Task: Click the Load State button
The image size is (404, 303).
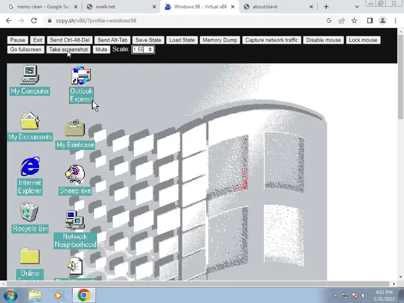Action: pos(182,40)
